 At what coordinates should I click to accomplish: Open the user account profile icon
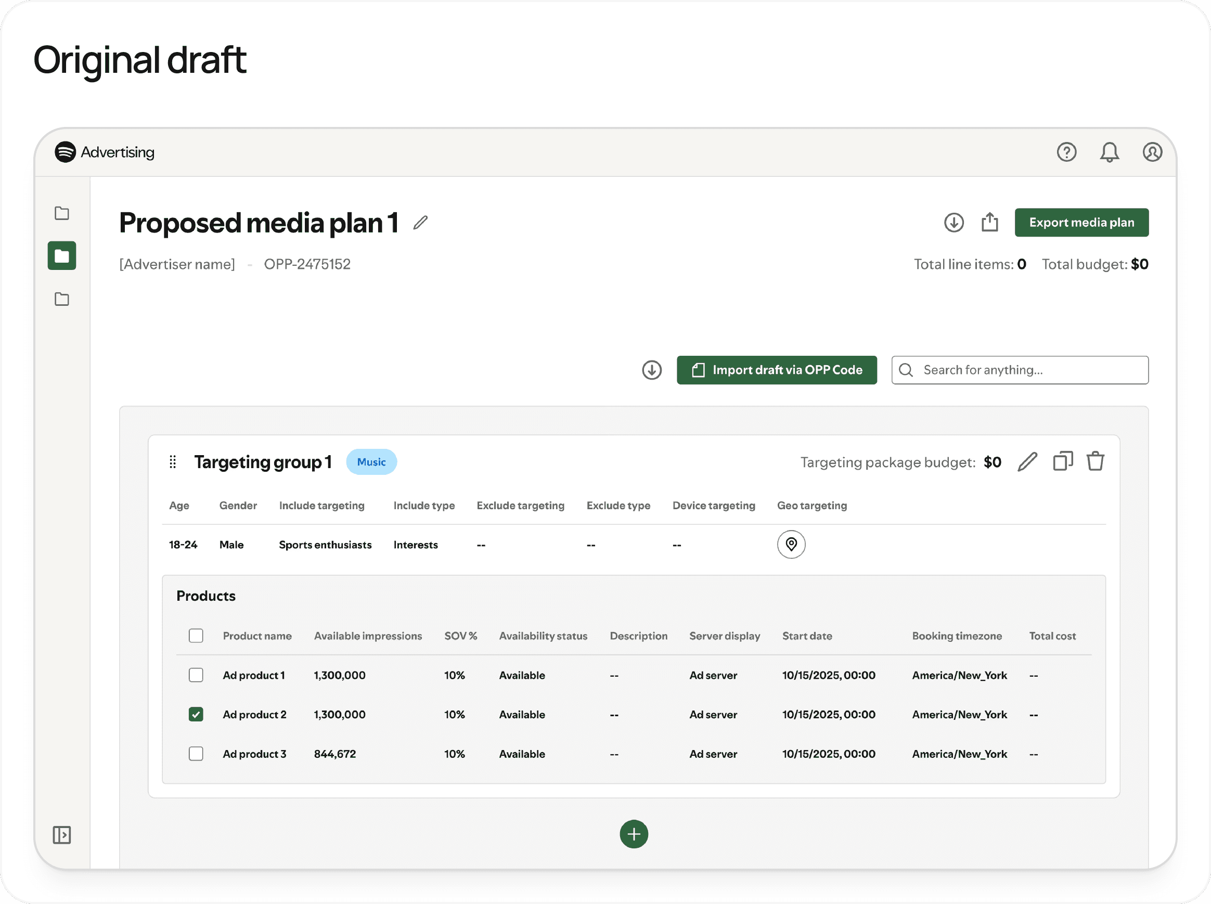(x=1152, y=152)
